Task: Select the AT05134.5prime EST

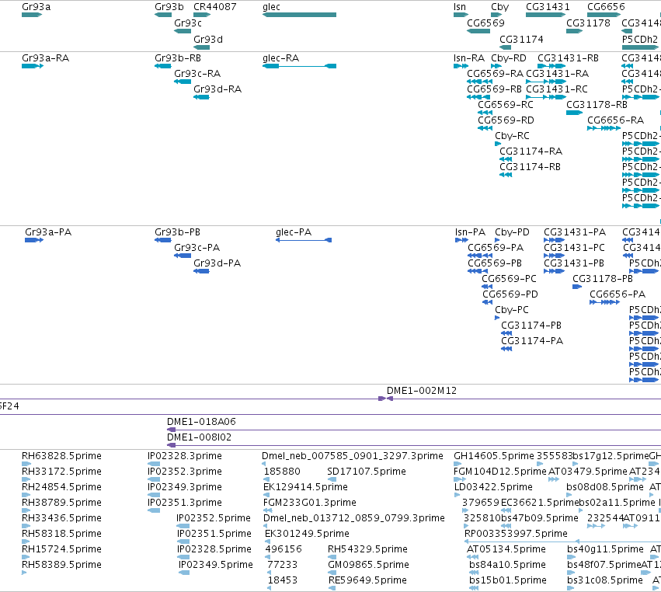Action: 506,549
